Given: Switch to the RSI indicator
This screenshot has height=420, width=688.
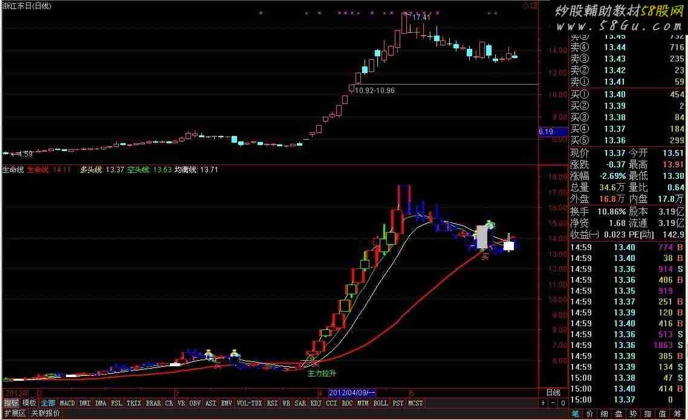Looking at the screenshot, I should 273,403.
